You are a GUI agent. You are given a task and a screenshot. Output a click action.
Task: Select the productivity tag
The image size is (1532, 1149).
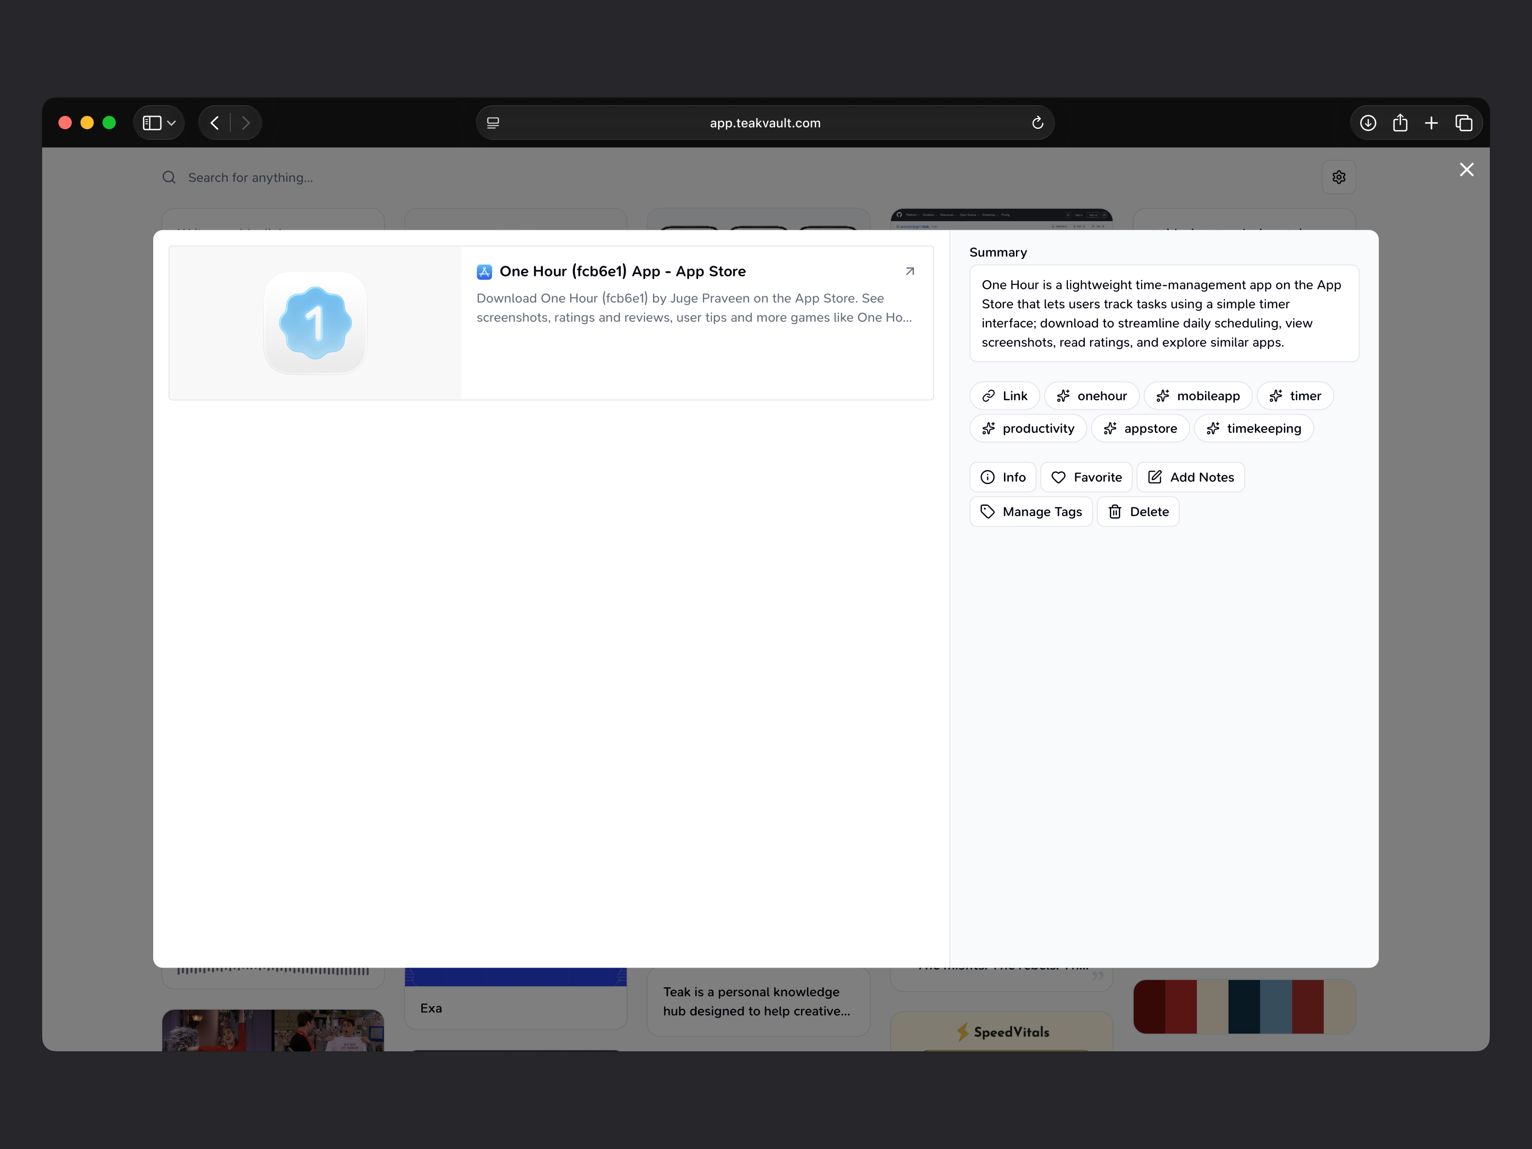pyautogui.click(x=1028, y=428)
